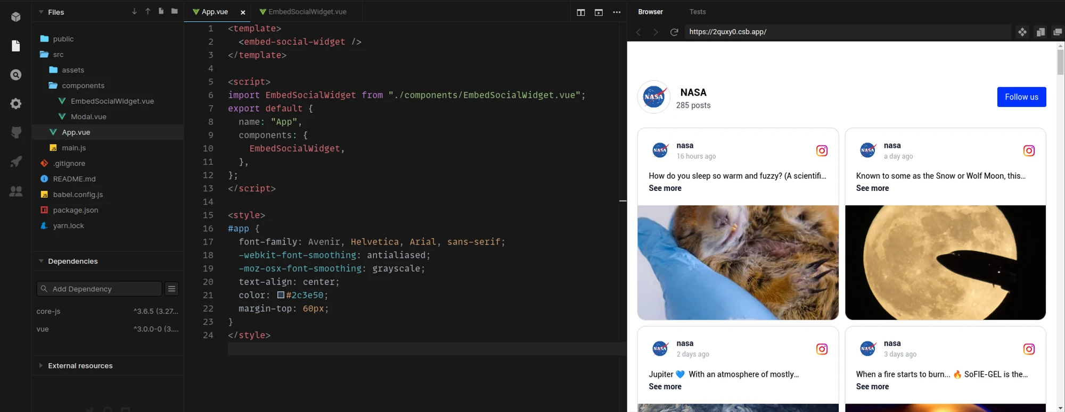
Task: Click the Follow us button
Action: [x=1021, y=97]
